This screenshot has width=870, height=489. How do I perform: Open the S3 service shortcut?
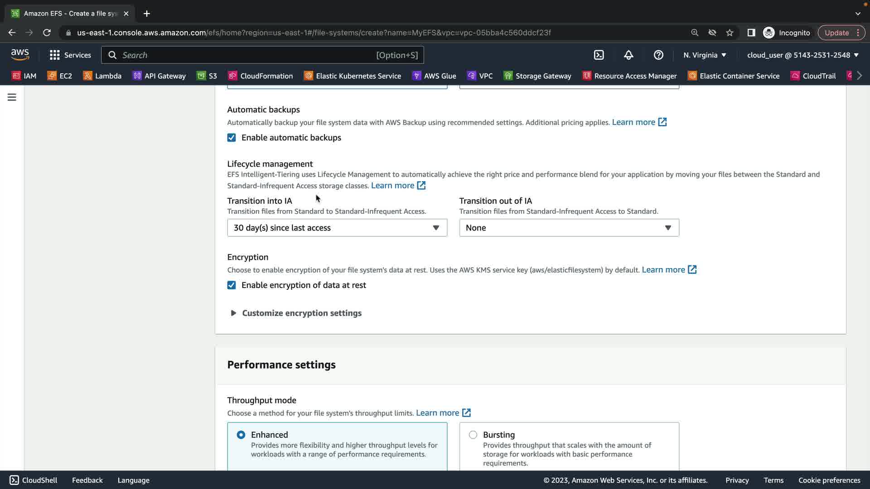click(x=207, y=76)
